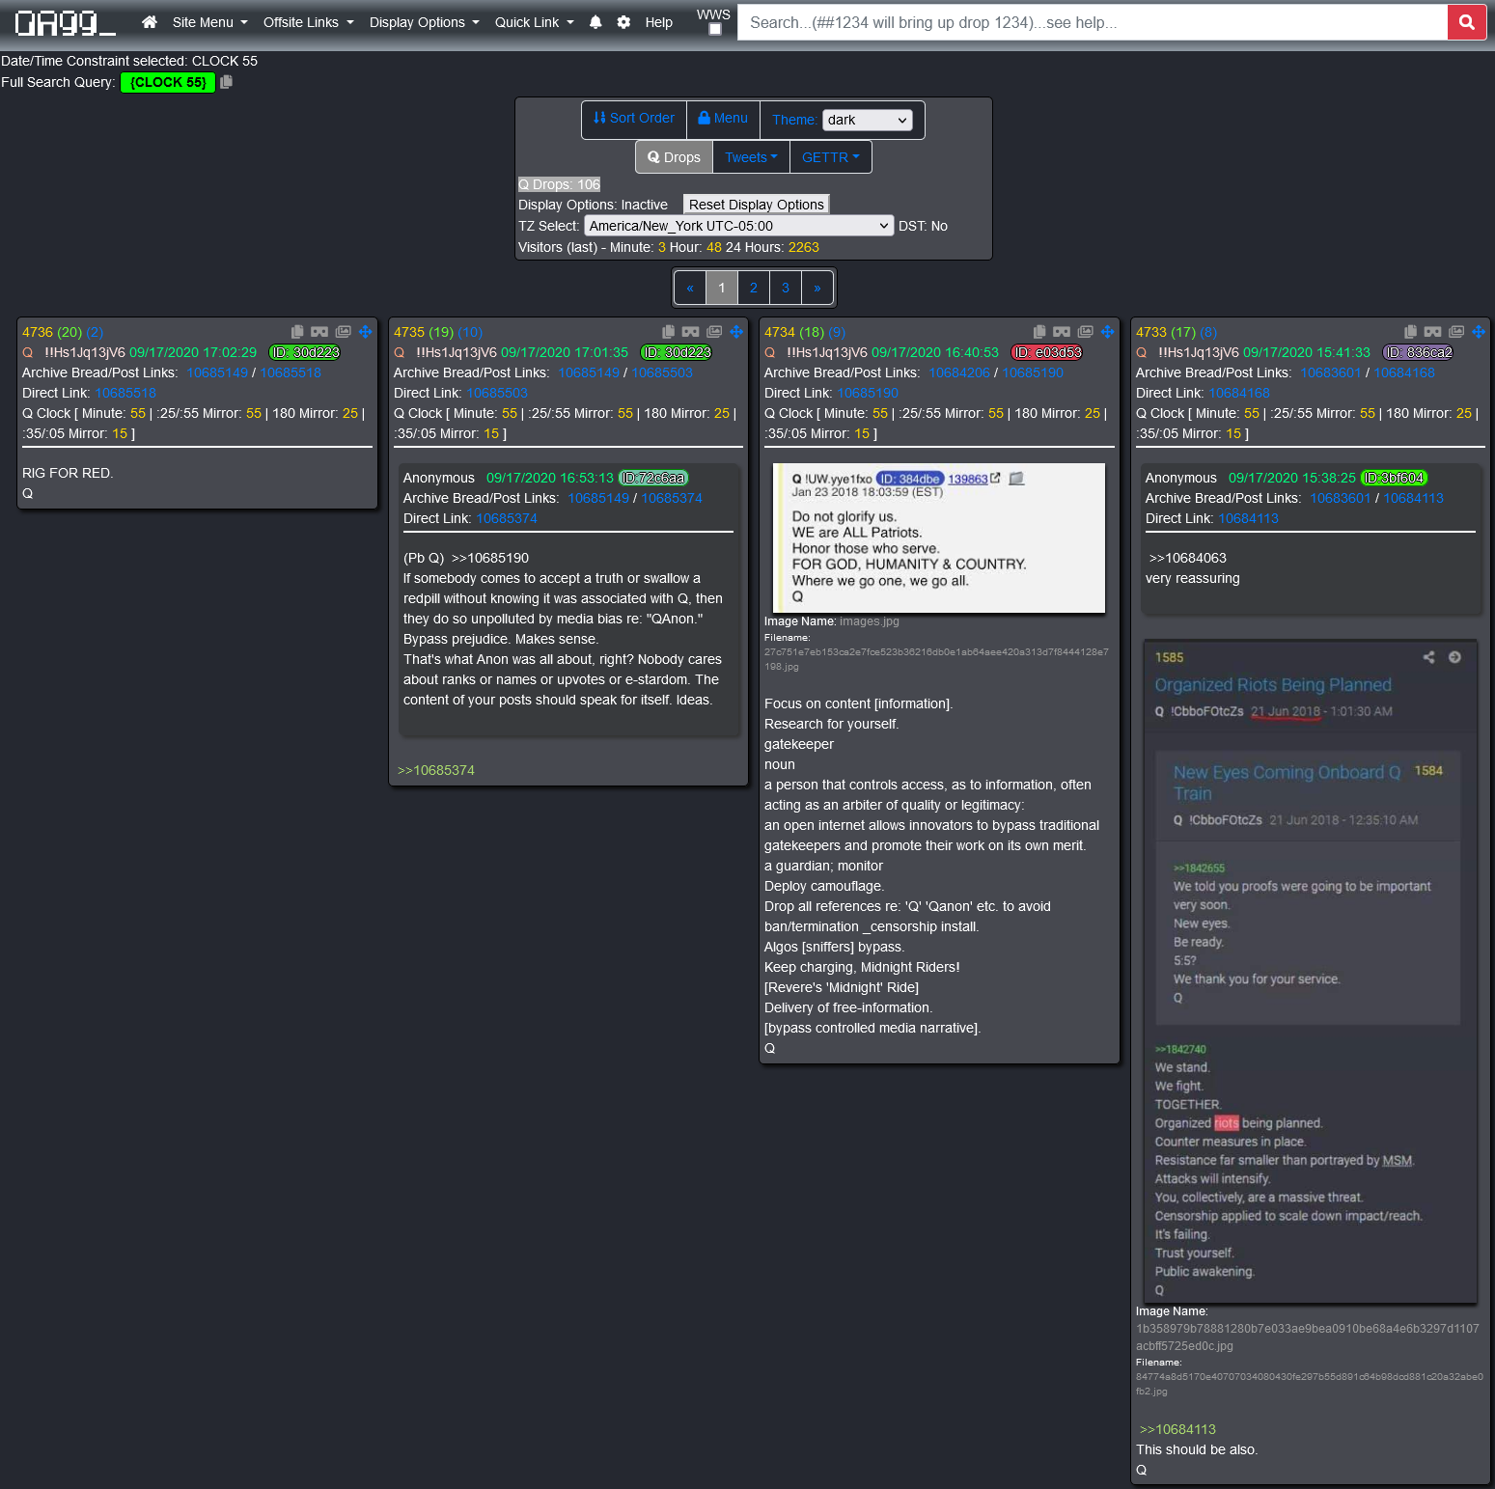The height and width of the screenshot is (1489, 1495).
Task: Click ID 30d223 badge on drop 4736
Action: tap(305, 352)
